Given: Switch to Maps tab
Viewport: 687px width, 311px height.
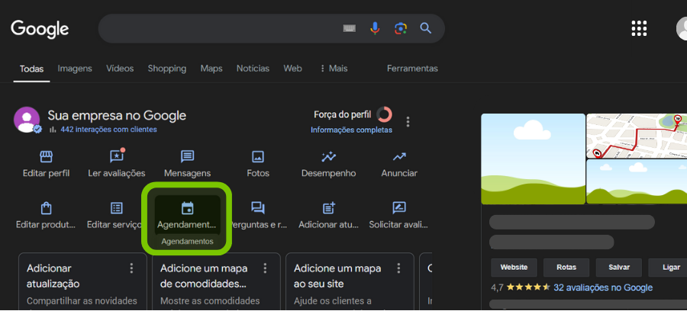Looking at the screenshot, I should coord(211,69).
